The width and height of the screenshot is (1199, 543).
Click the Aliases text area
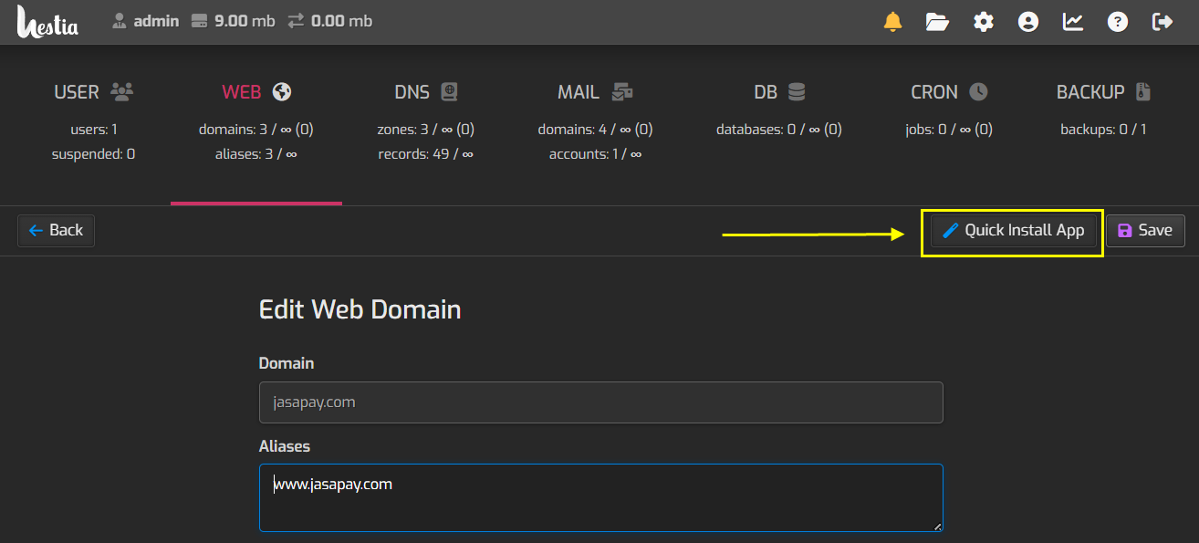coord(600,497)
